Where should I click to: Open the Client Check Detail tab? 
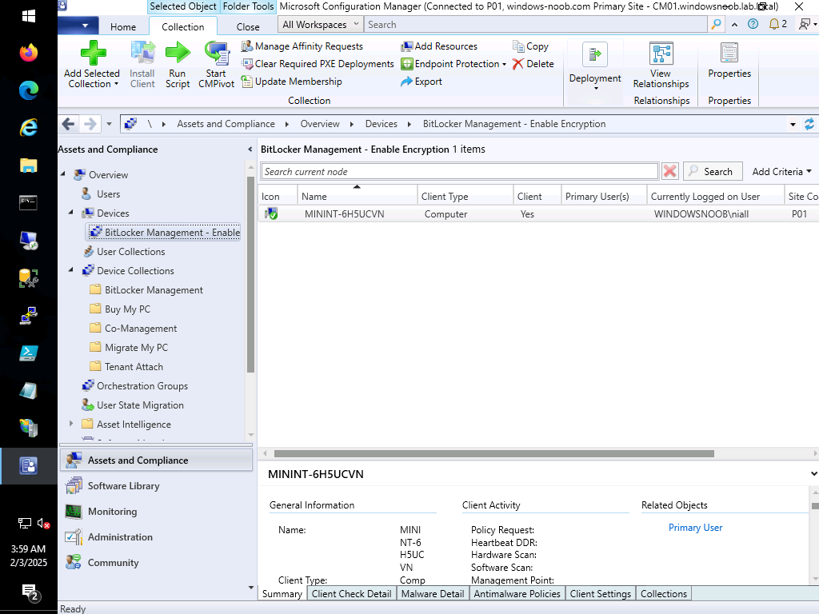point(352,594)
